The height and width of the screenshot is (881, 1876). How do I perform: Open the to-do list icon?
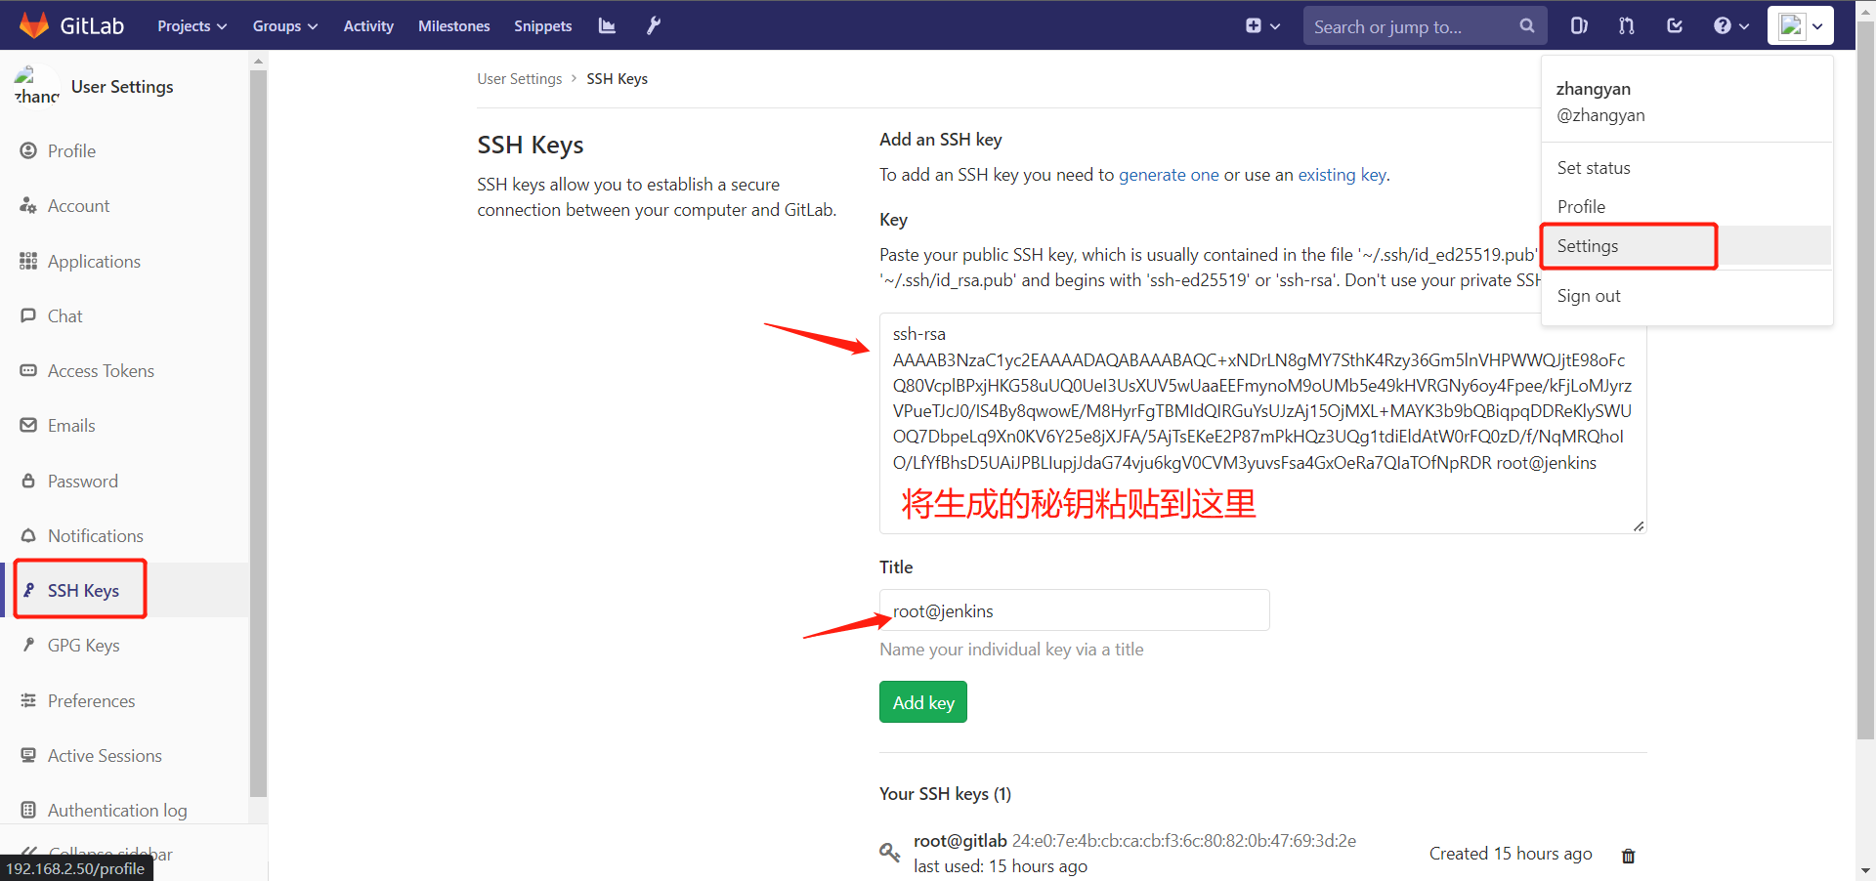(1674, 26)
